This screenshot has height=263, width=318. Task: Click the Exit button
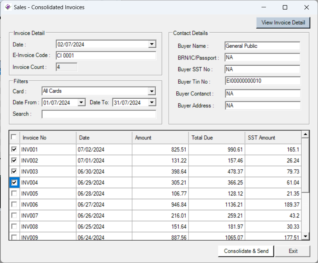click(293, 251)
